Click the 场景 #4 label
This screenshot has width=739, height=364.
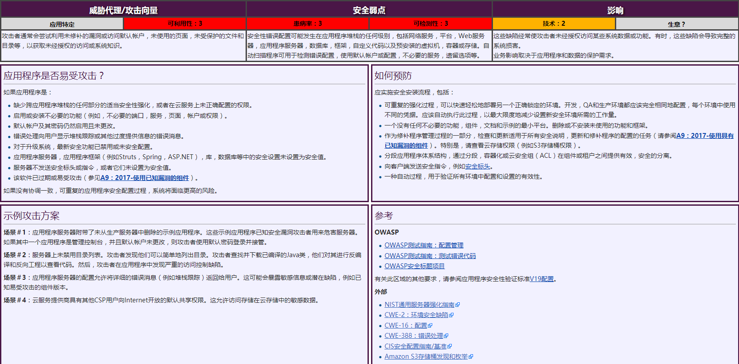pos(15,300)
